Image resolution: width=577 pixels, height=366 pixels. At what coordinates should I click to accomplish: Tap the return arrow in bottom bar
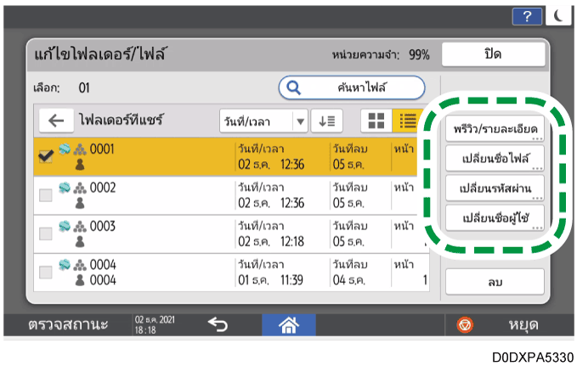click(218, 324)
